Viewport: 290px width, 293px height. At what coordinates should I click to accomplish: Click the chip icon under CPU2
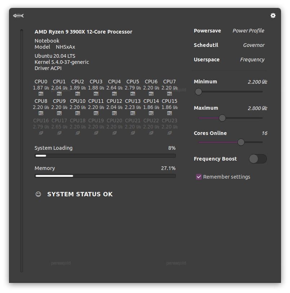click(77, 93)
